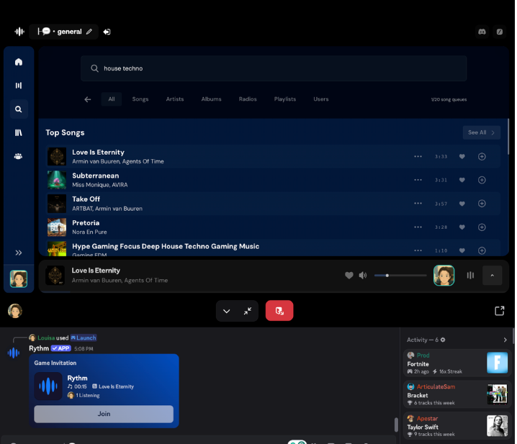
Task: Switch to the Songs tab
Action: [140, 99]
